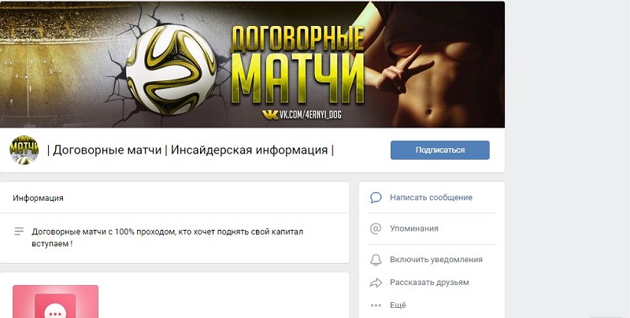Click the Подписаться subscribe button
Screen dimensions: 630x318
(440, 150)
